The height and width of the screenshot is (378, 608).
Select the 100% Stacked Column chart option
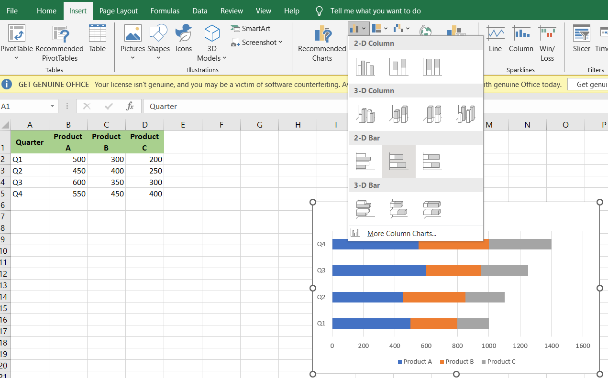432,66
